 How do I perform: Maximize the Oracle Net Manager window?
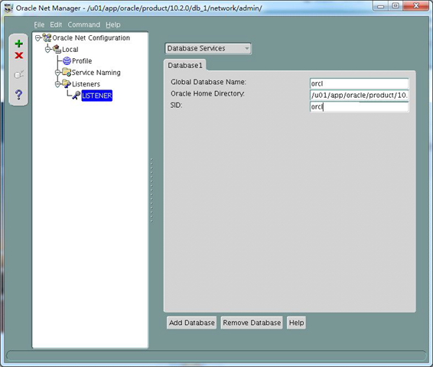[x=396, y=6]
